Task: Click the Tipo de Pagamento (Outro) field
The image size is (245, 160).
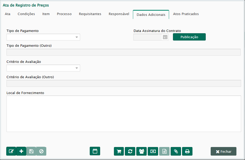Action: [x=124, y=52]
